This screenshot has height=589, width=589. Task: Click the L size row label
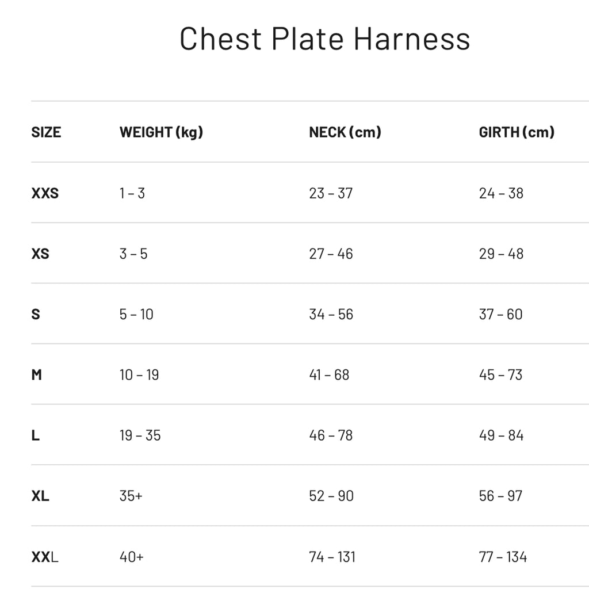click(36, 435)
